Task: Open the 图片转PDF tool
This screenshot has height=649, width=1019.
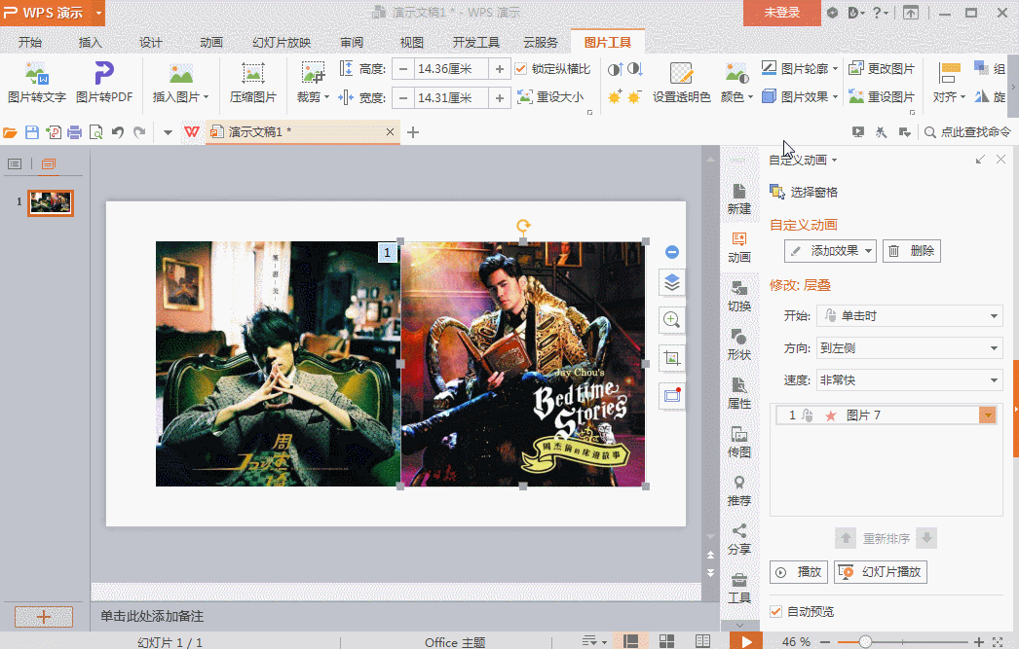Action: 104,83
